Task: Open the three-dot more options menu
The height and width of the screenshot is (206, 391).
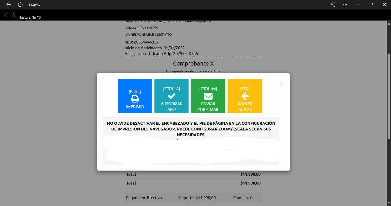Action: (345, 5)
